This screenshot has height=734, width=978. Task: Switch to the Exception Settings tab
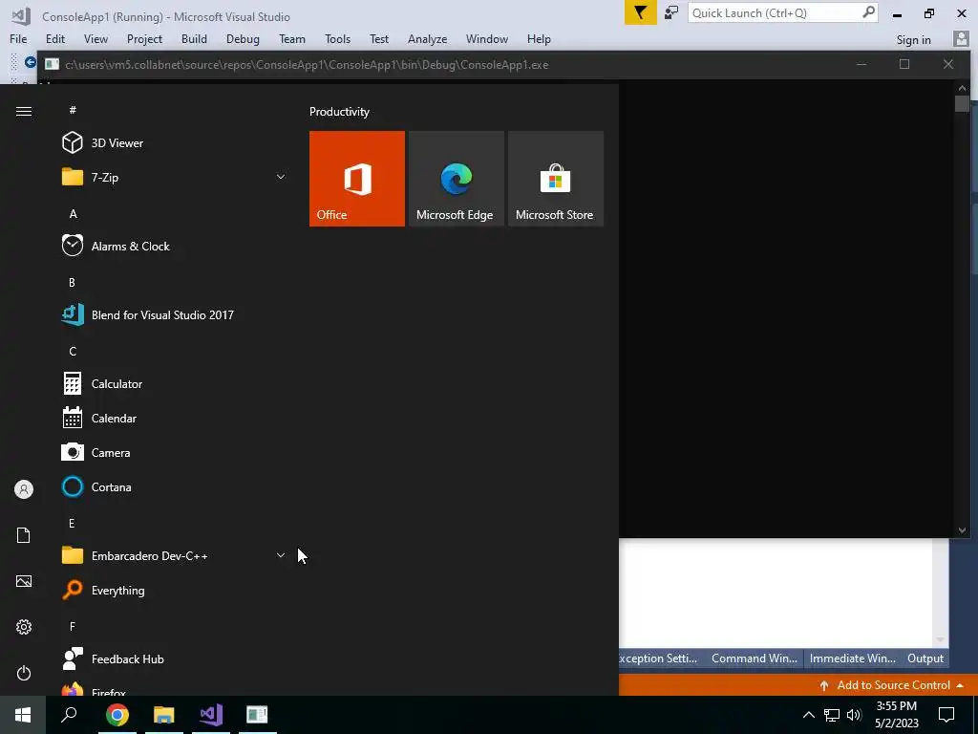pos(658,658)
